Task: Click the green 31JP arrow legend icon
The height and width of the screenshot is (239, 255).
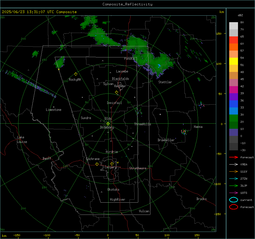Action: [x=233, y=186]
